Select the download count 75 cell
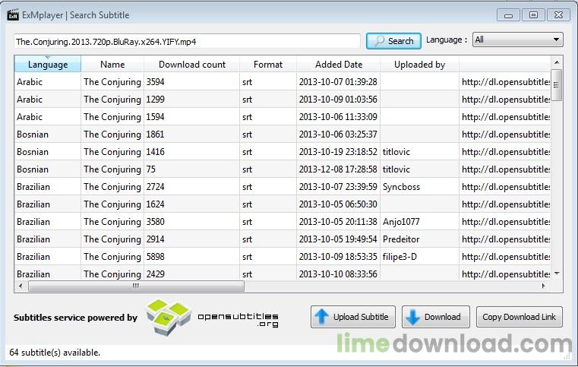This screenshot has width=578, height=367. point(191,169)
